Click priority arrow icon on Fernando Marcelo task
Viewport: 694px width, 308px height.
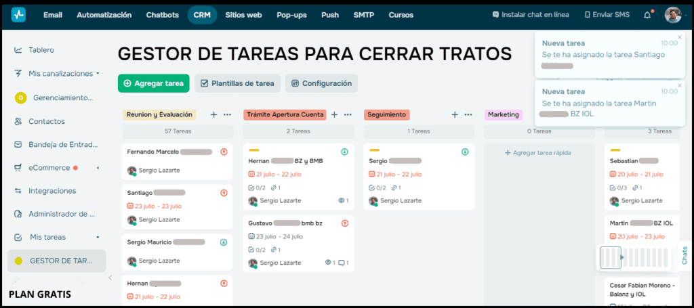pyautogui.click(x=224, y=152)
